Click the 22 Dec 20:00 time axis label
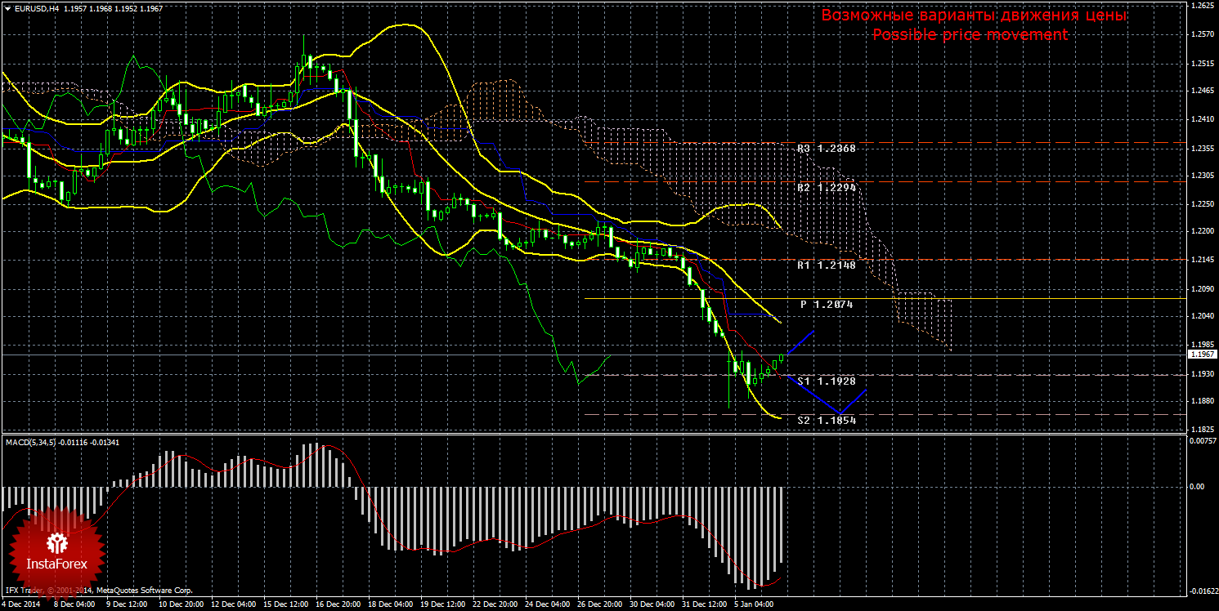The height and width of the screenshot is (611, 1219). click(x=494, y=605)
